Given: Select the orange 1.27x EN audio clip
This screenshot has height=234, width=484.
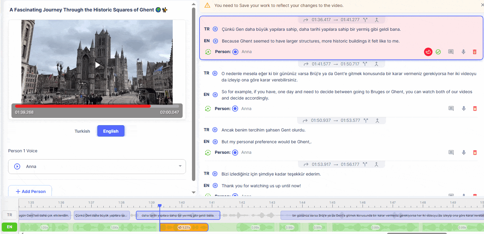Looking at the screenshot, I should click(184, 227).
